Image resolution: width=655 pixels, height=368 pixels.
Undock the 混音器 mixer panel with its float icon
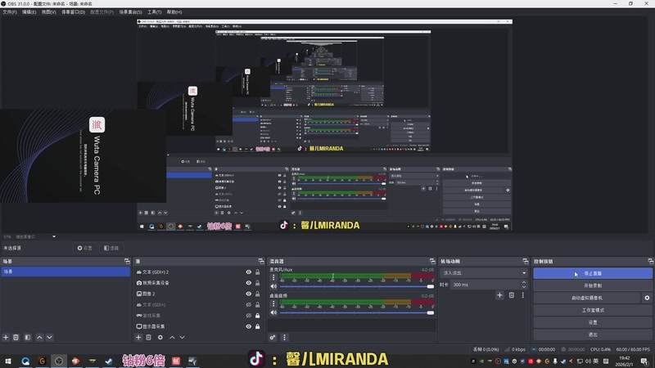(x=432, y=261)
